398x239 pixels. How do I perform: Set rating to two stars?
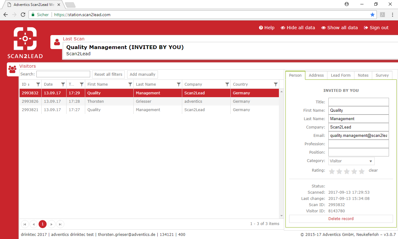(339, 171)
